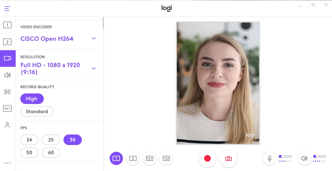
Task: Switch to source 2 in sidebar
Action: click(8, 42)
